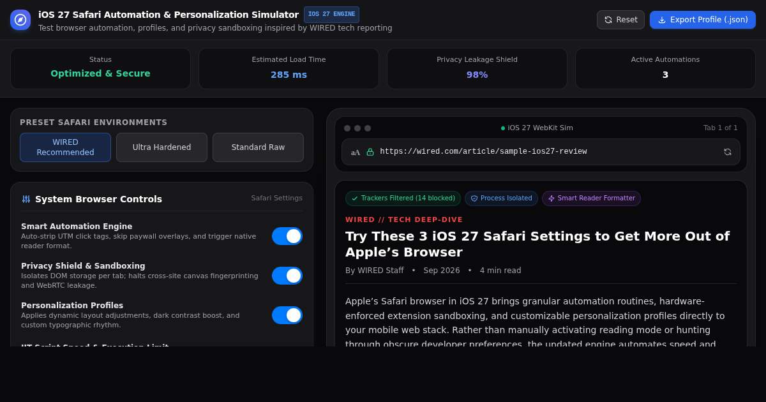766x402 pixels.
Task: Toggle Privacy Shield & Sandboxing switch
Action: (287, 276)
